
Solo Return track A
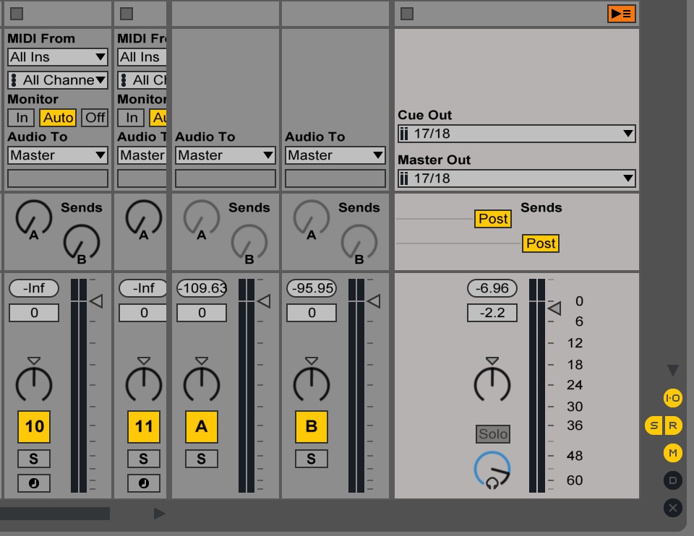[201, 458]
